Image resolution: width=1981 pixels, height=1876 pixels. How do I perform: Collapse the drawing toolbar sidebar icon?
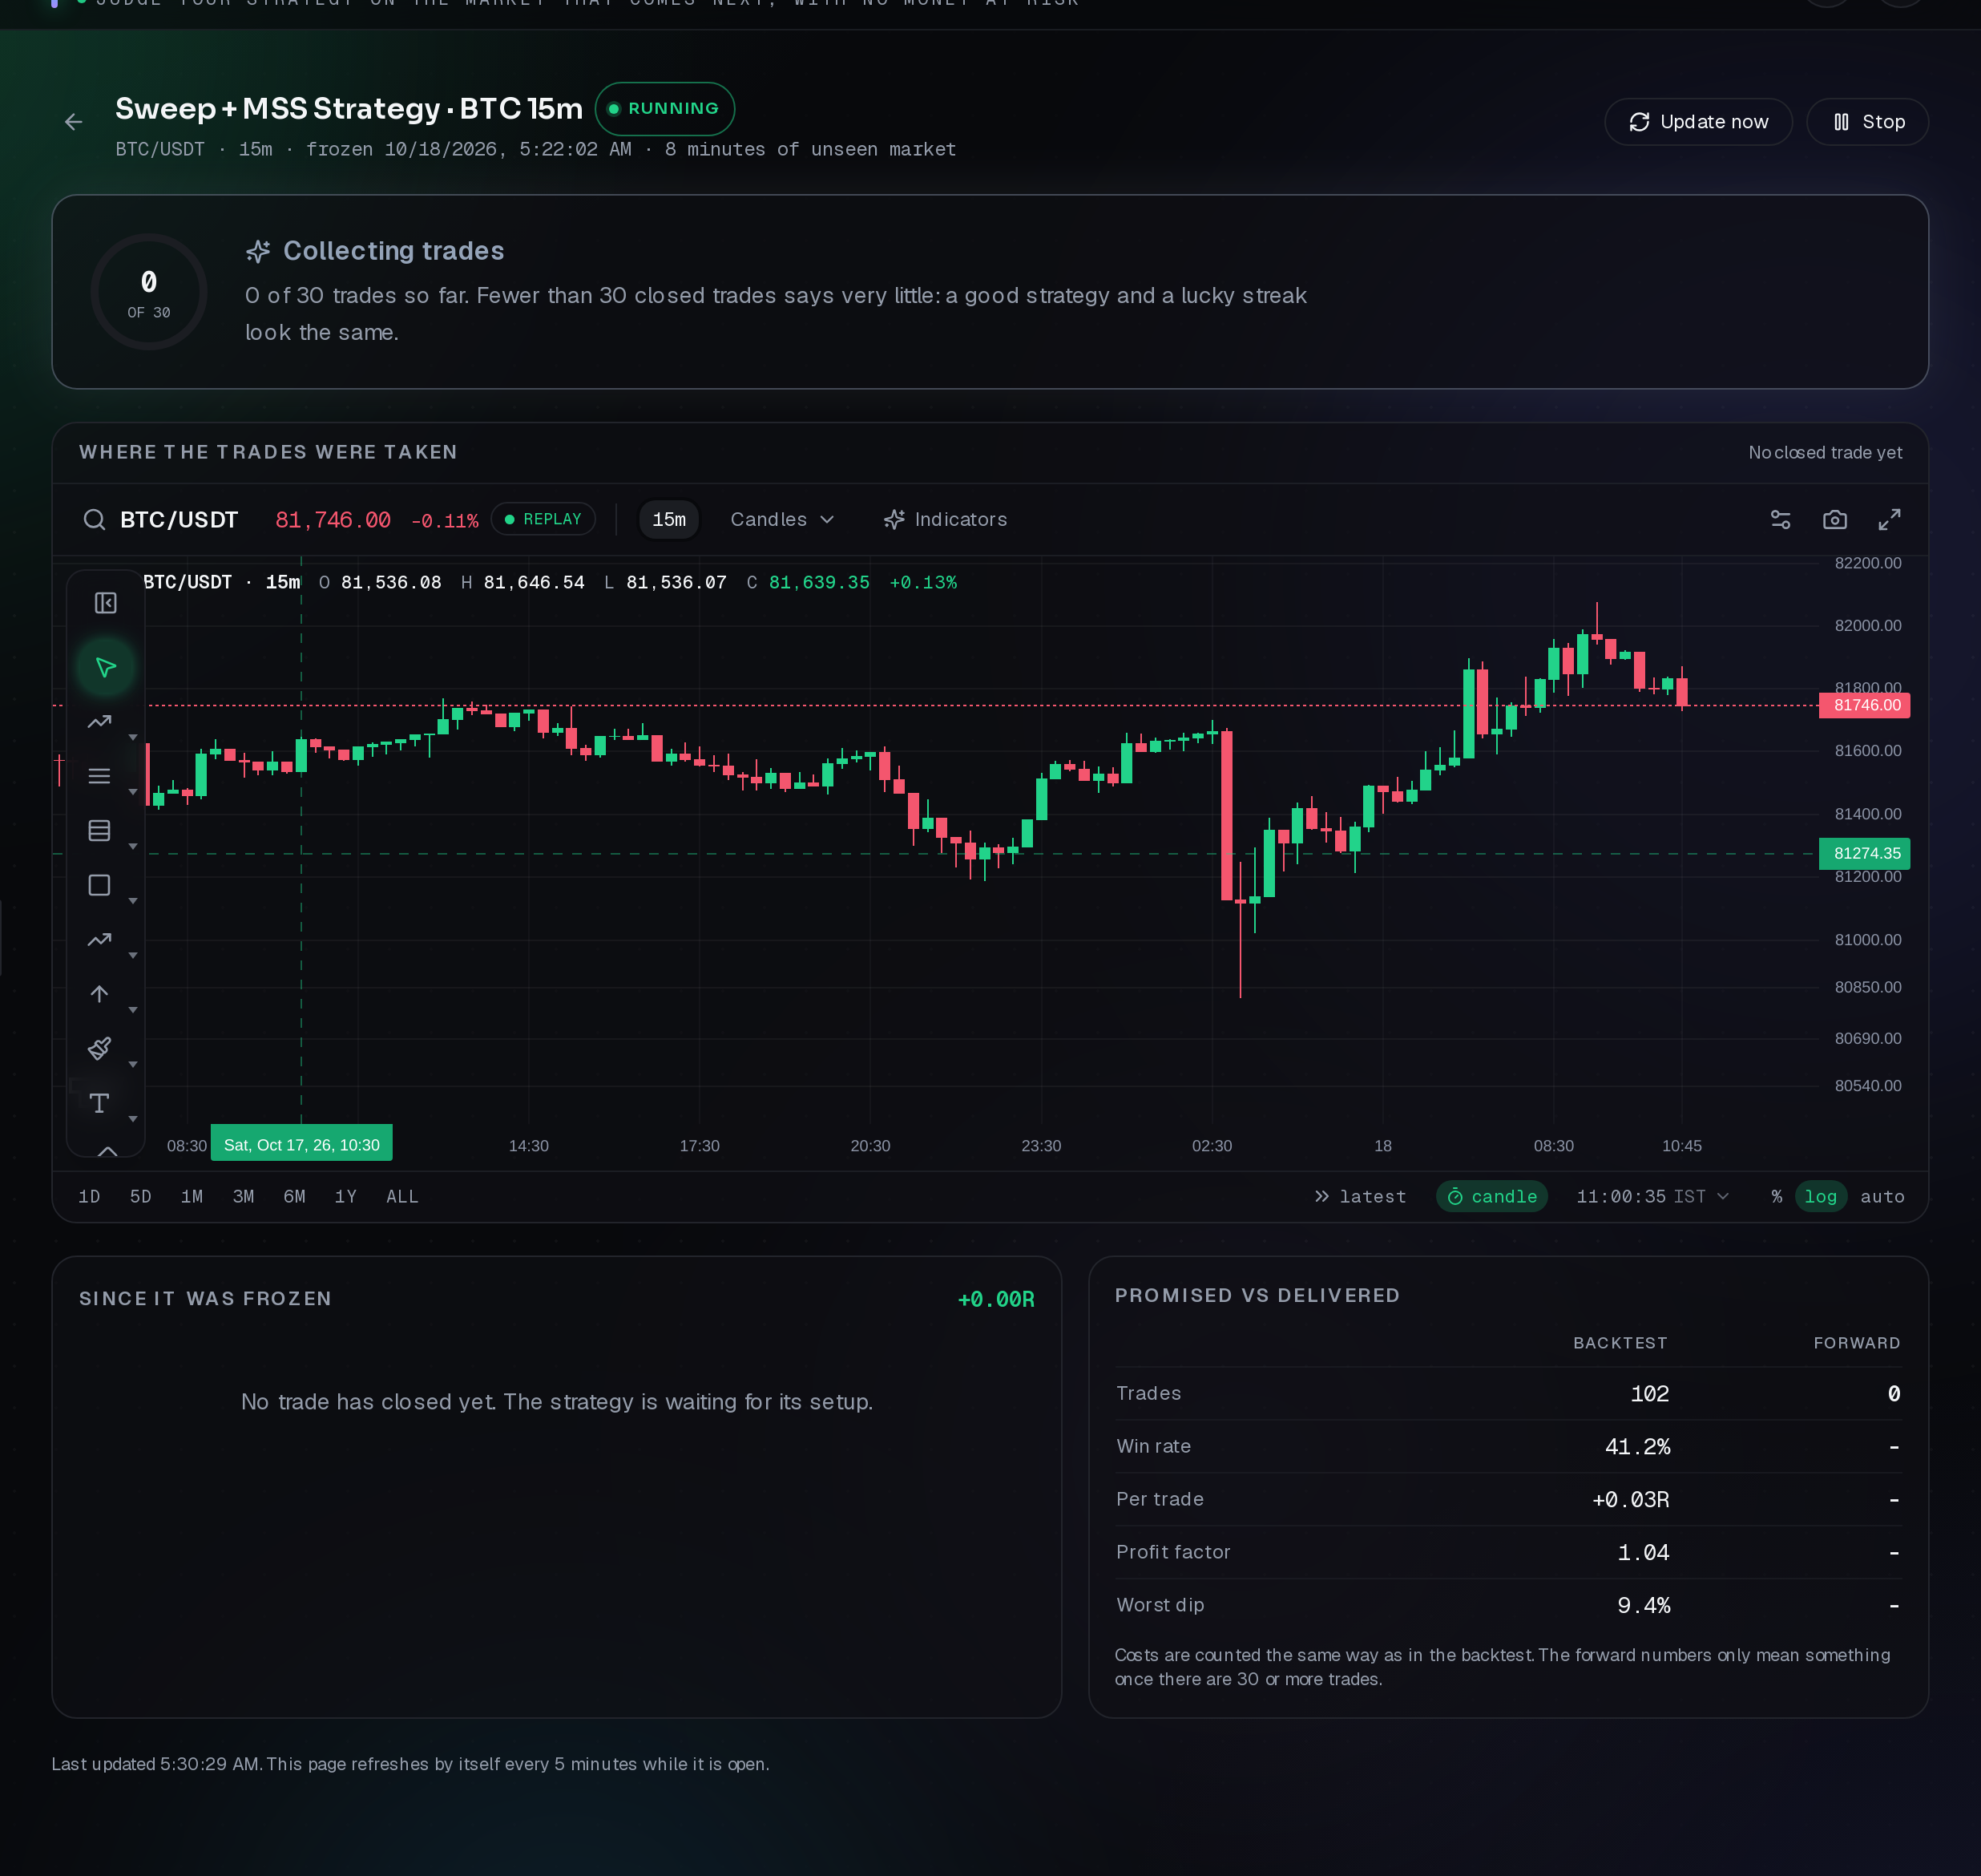click(x=105, y=603)
